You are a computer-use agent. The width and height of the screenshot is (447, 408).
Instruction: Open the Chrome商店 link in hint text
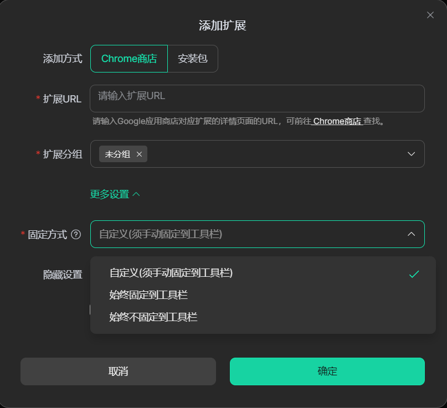coord(337,121)
